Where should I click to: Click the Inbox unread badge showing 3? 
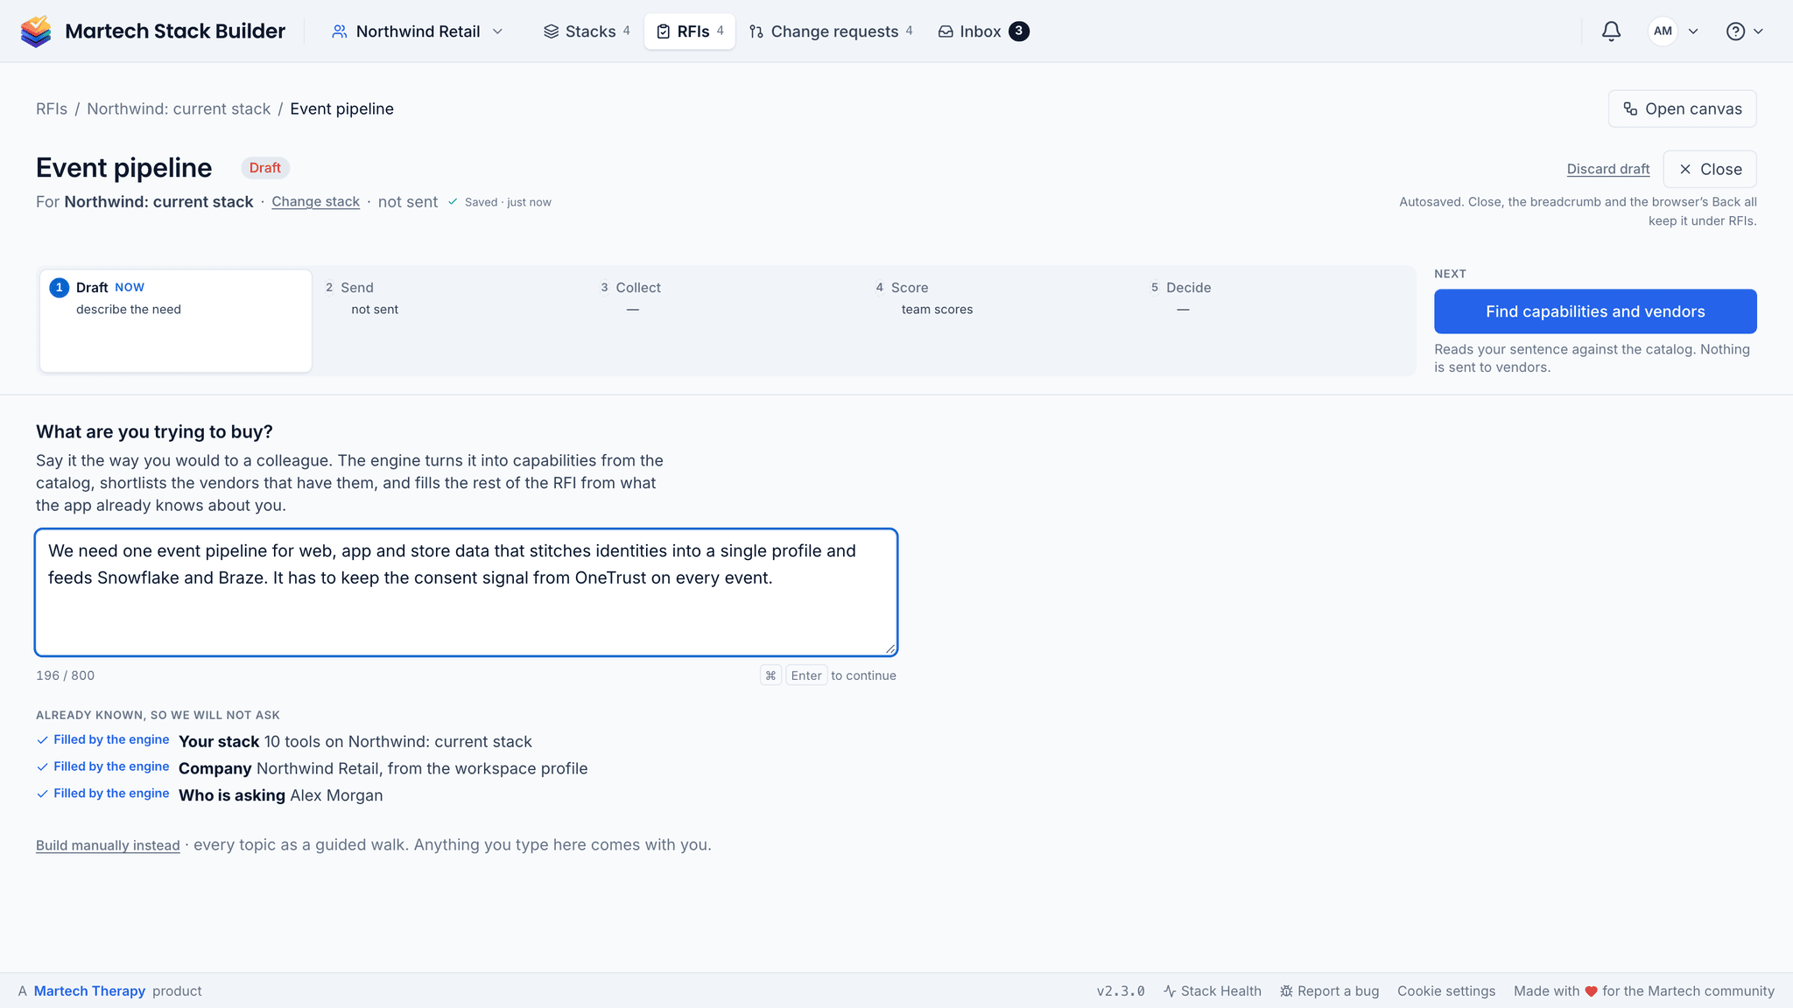coord(1018,31)
